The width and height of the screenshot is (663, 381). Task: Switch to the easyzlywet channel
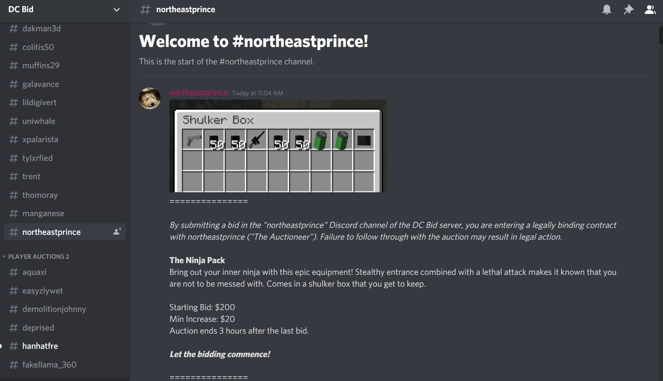(65, 291)
